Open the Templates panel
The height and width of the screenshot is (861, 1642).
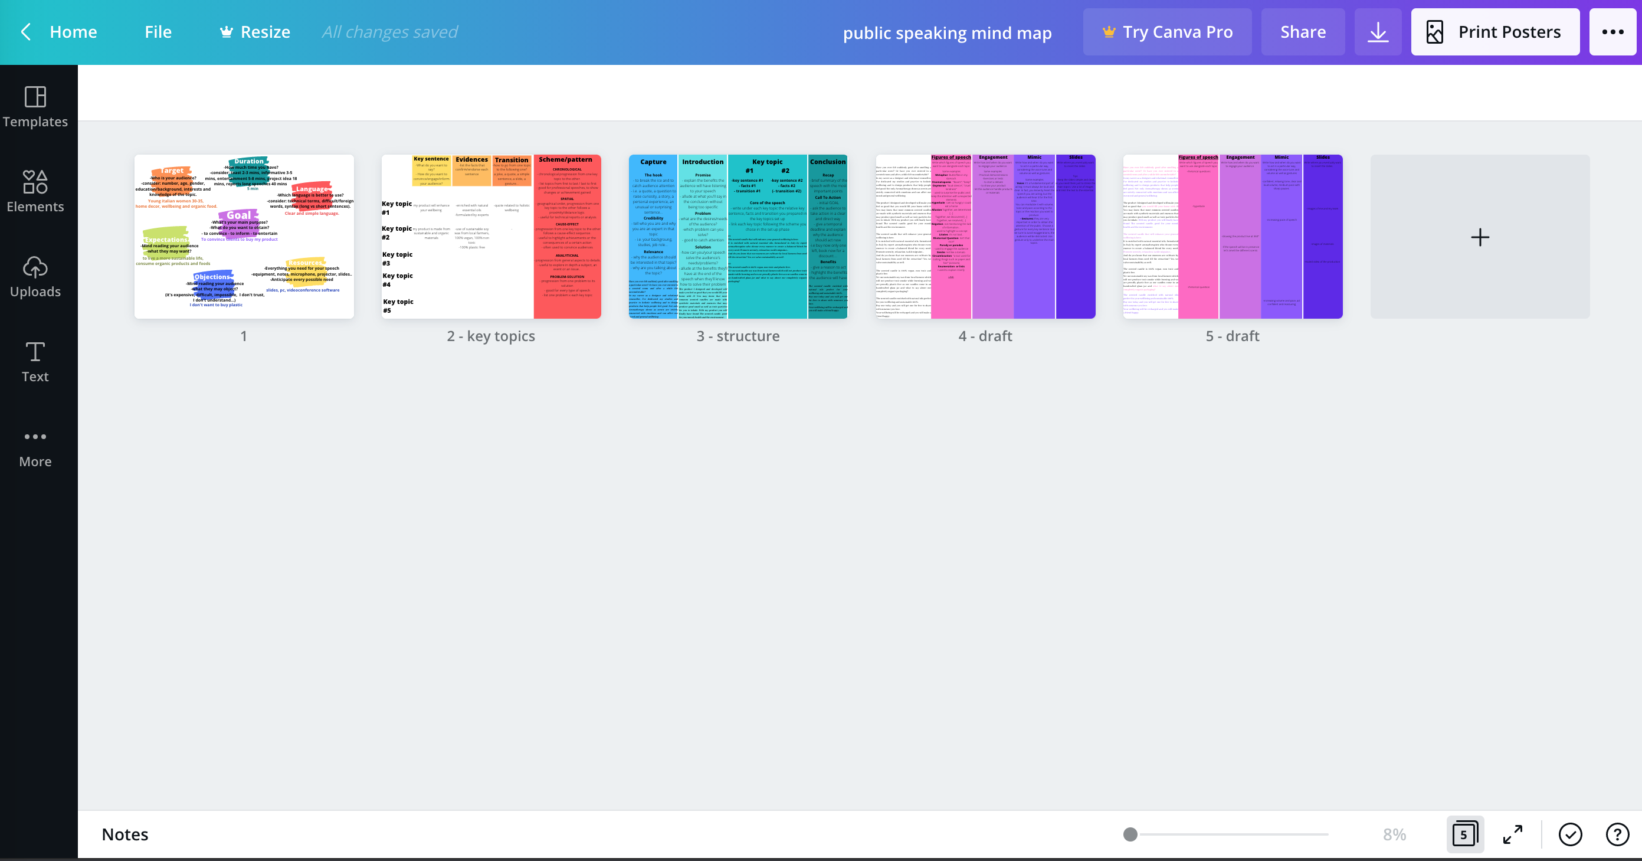coord(35,107)
